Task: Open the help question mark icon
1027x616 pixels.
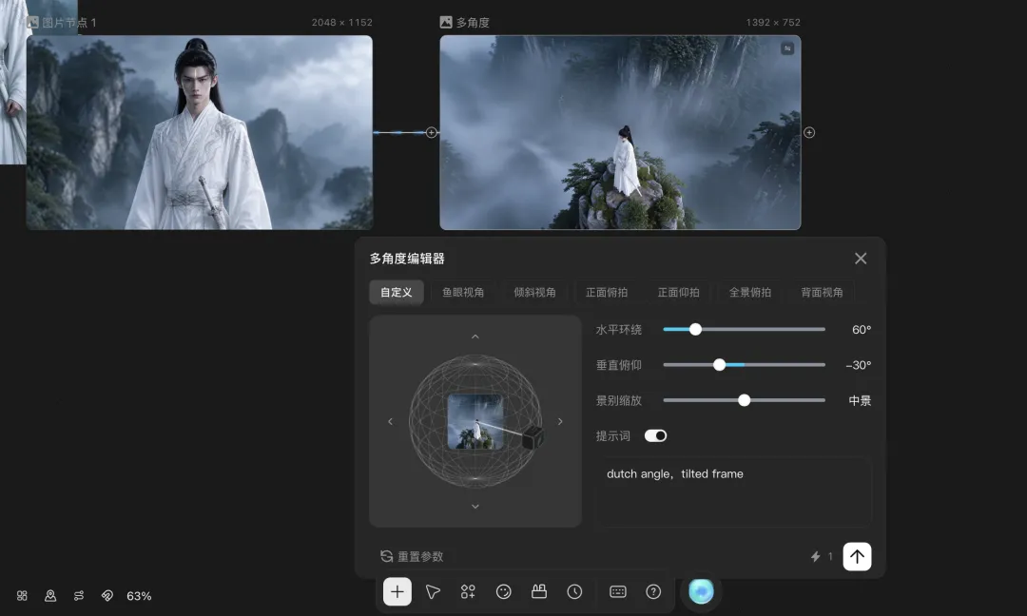Action: click(x=653, y=592)
